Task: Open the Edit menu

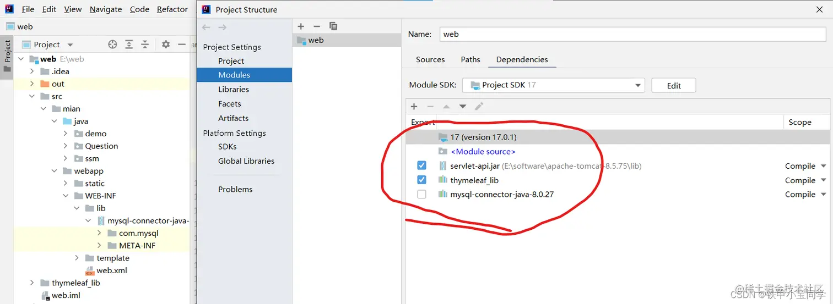Action: click(x=49, y=9)
